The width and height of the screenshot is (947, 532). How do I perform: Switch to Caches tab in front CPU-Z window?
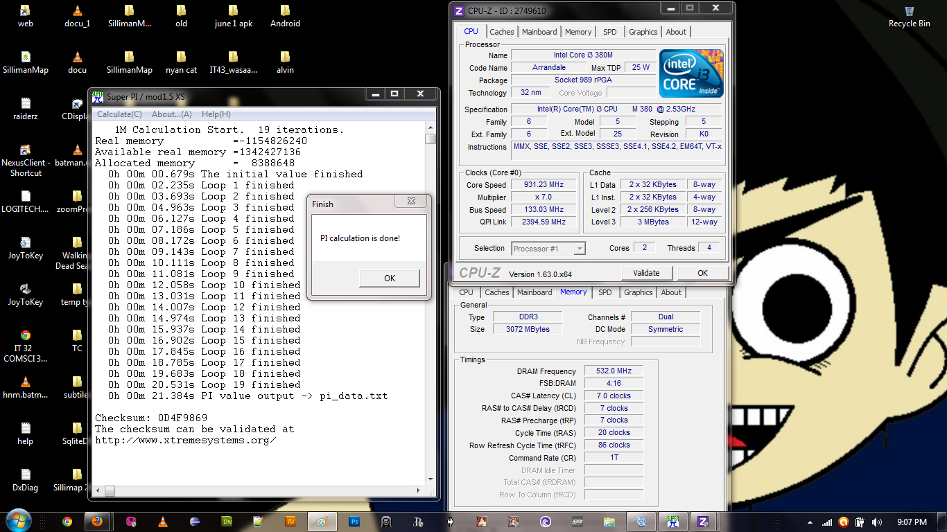(502, 32)
